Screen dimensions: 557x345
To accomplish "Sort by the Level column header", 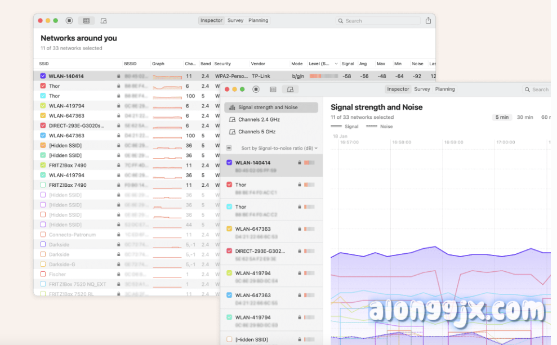I will tap(323, 64).
